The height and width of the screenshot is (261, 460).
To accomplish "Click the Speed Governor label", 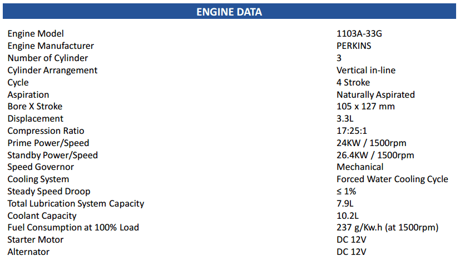I will (x=41, y=167).
